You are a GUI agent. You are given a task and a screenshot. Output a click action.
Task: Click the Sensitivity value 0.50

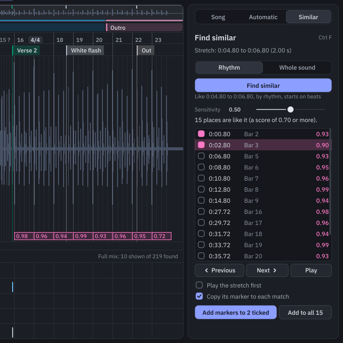[235, 109]
